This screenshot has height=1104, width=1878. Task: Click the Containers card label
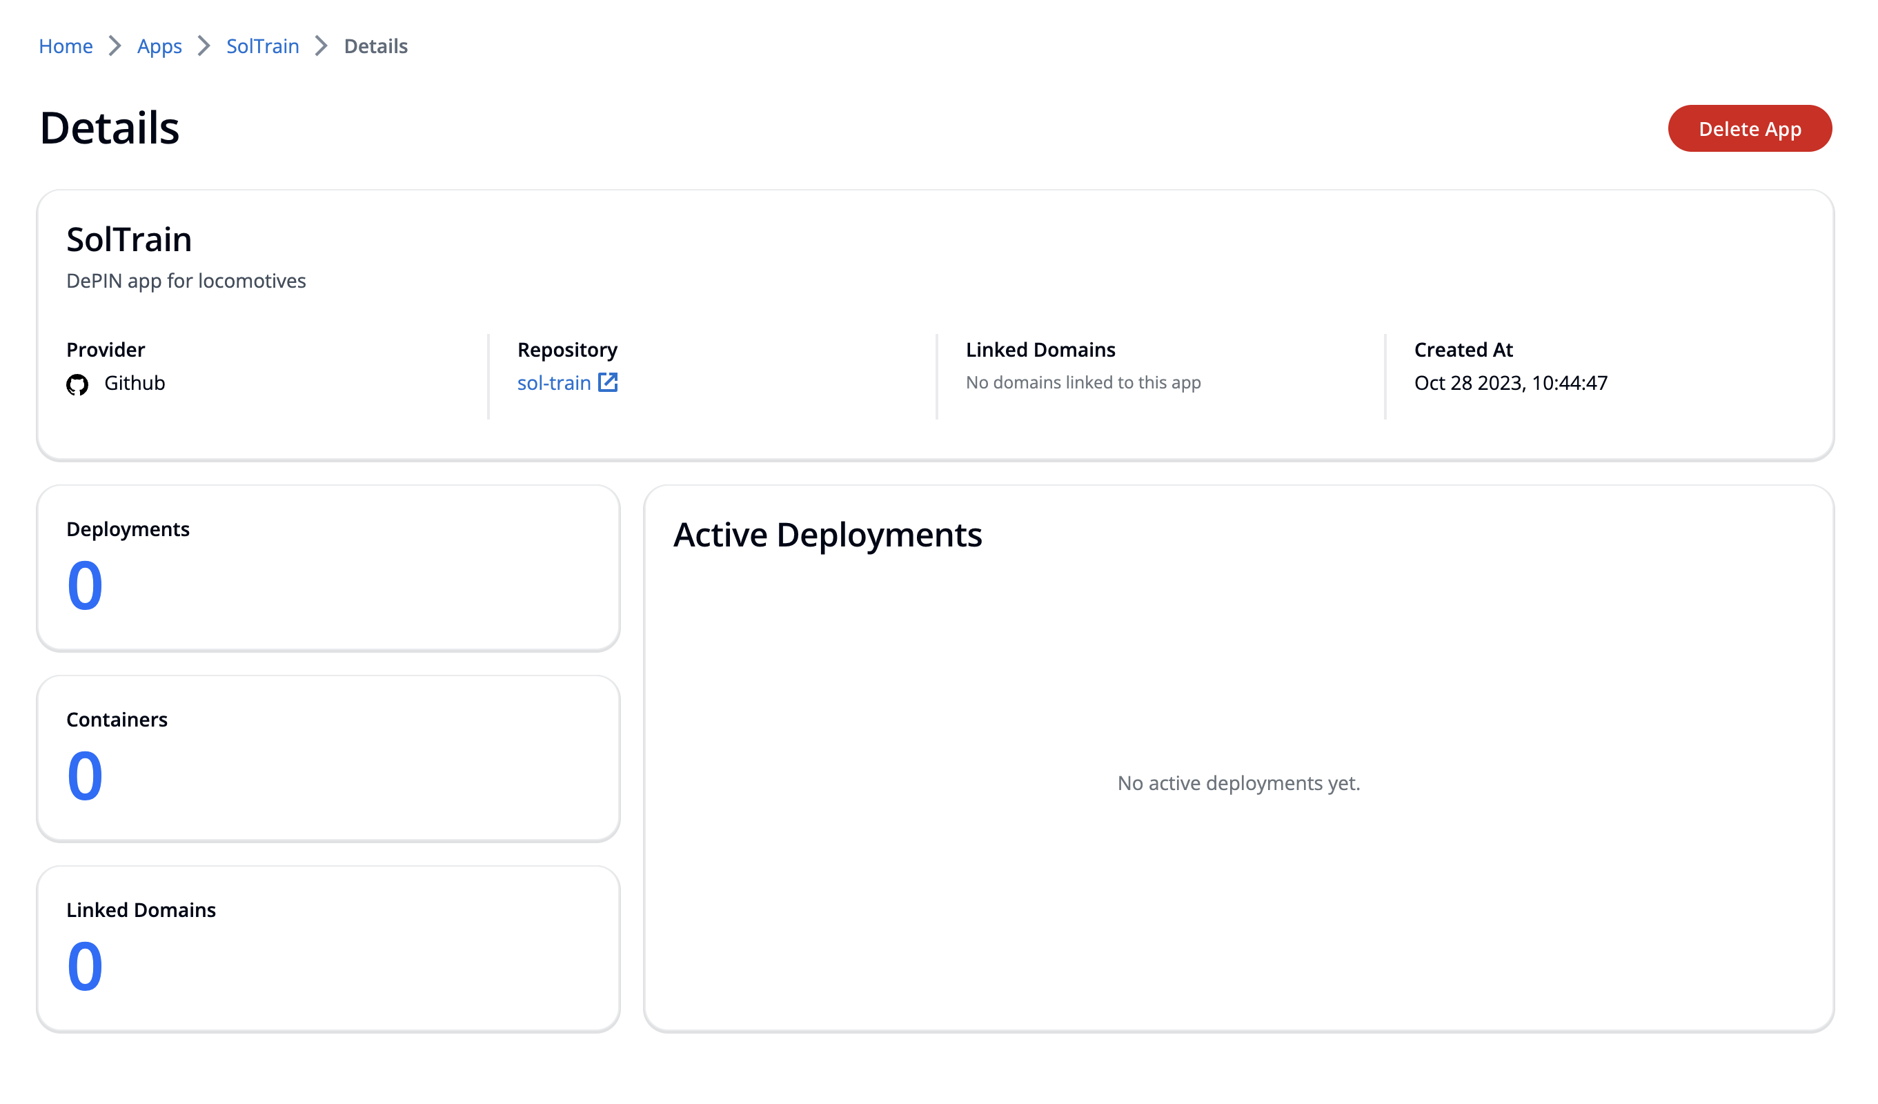[117, 720]
